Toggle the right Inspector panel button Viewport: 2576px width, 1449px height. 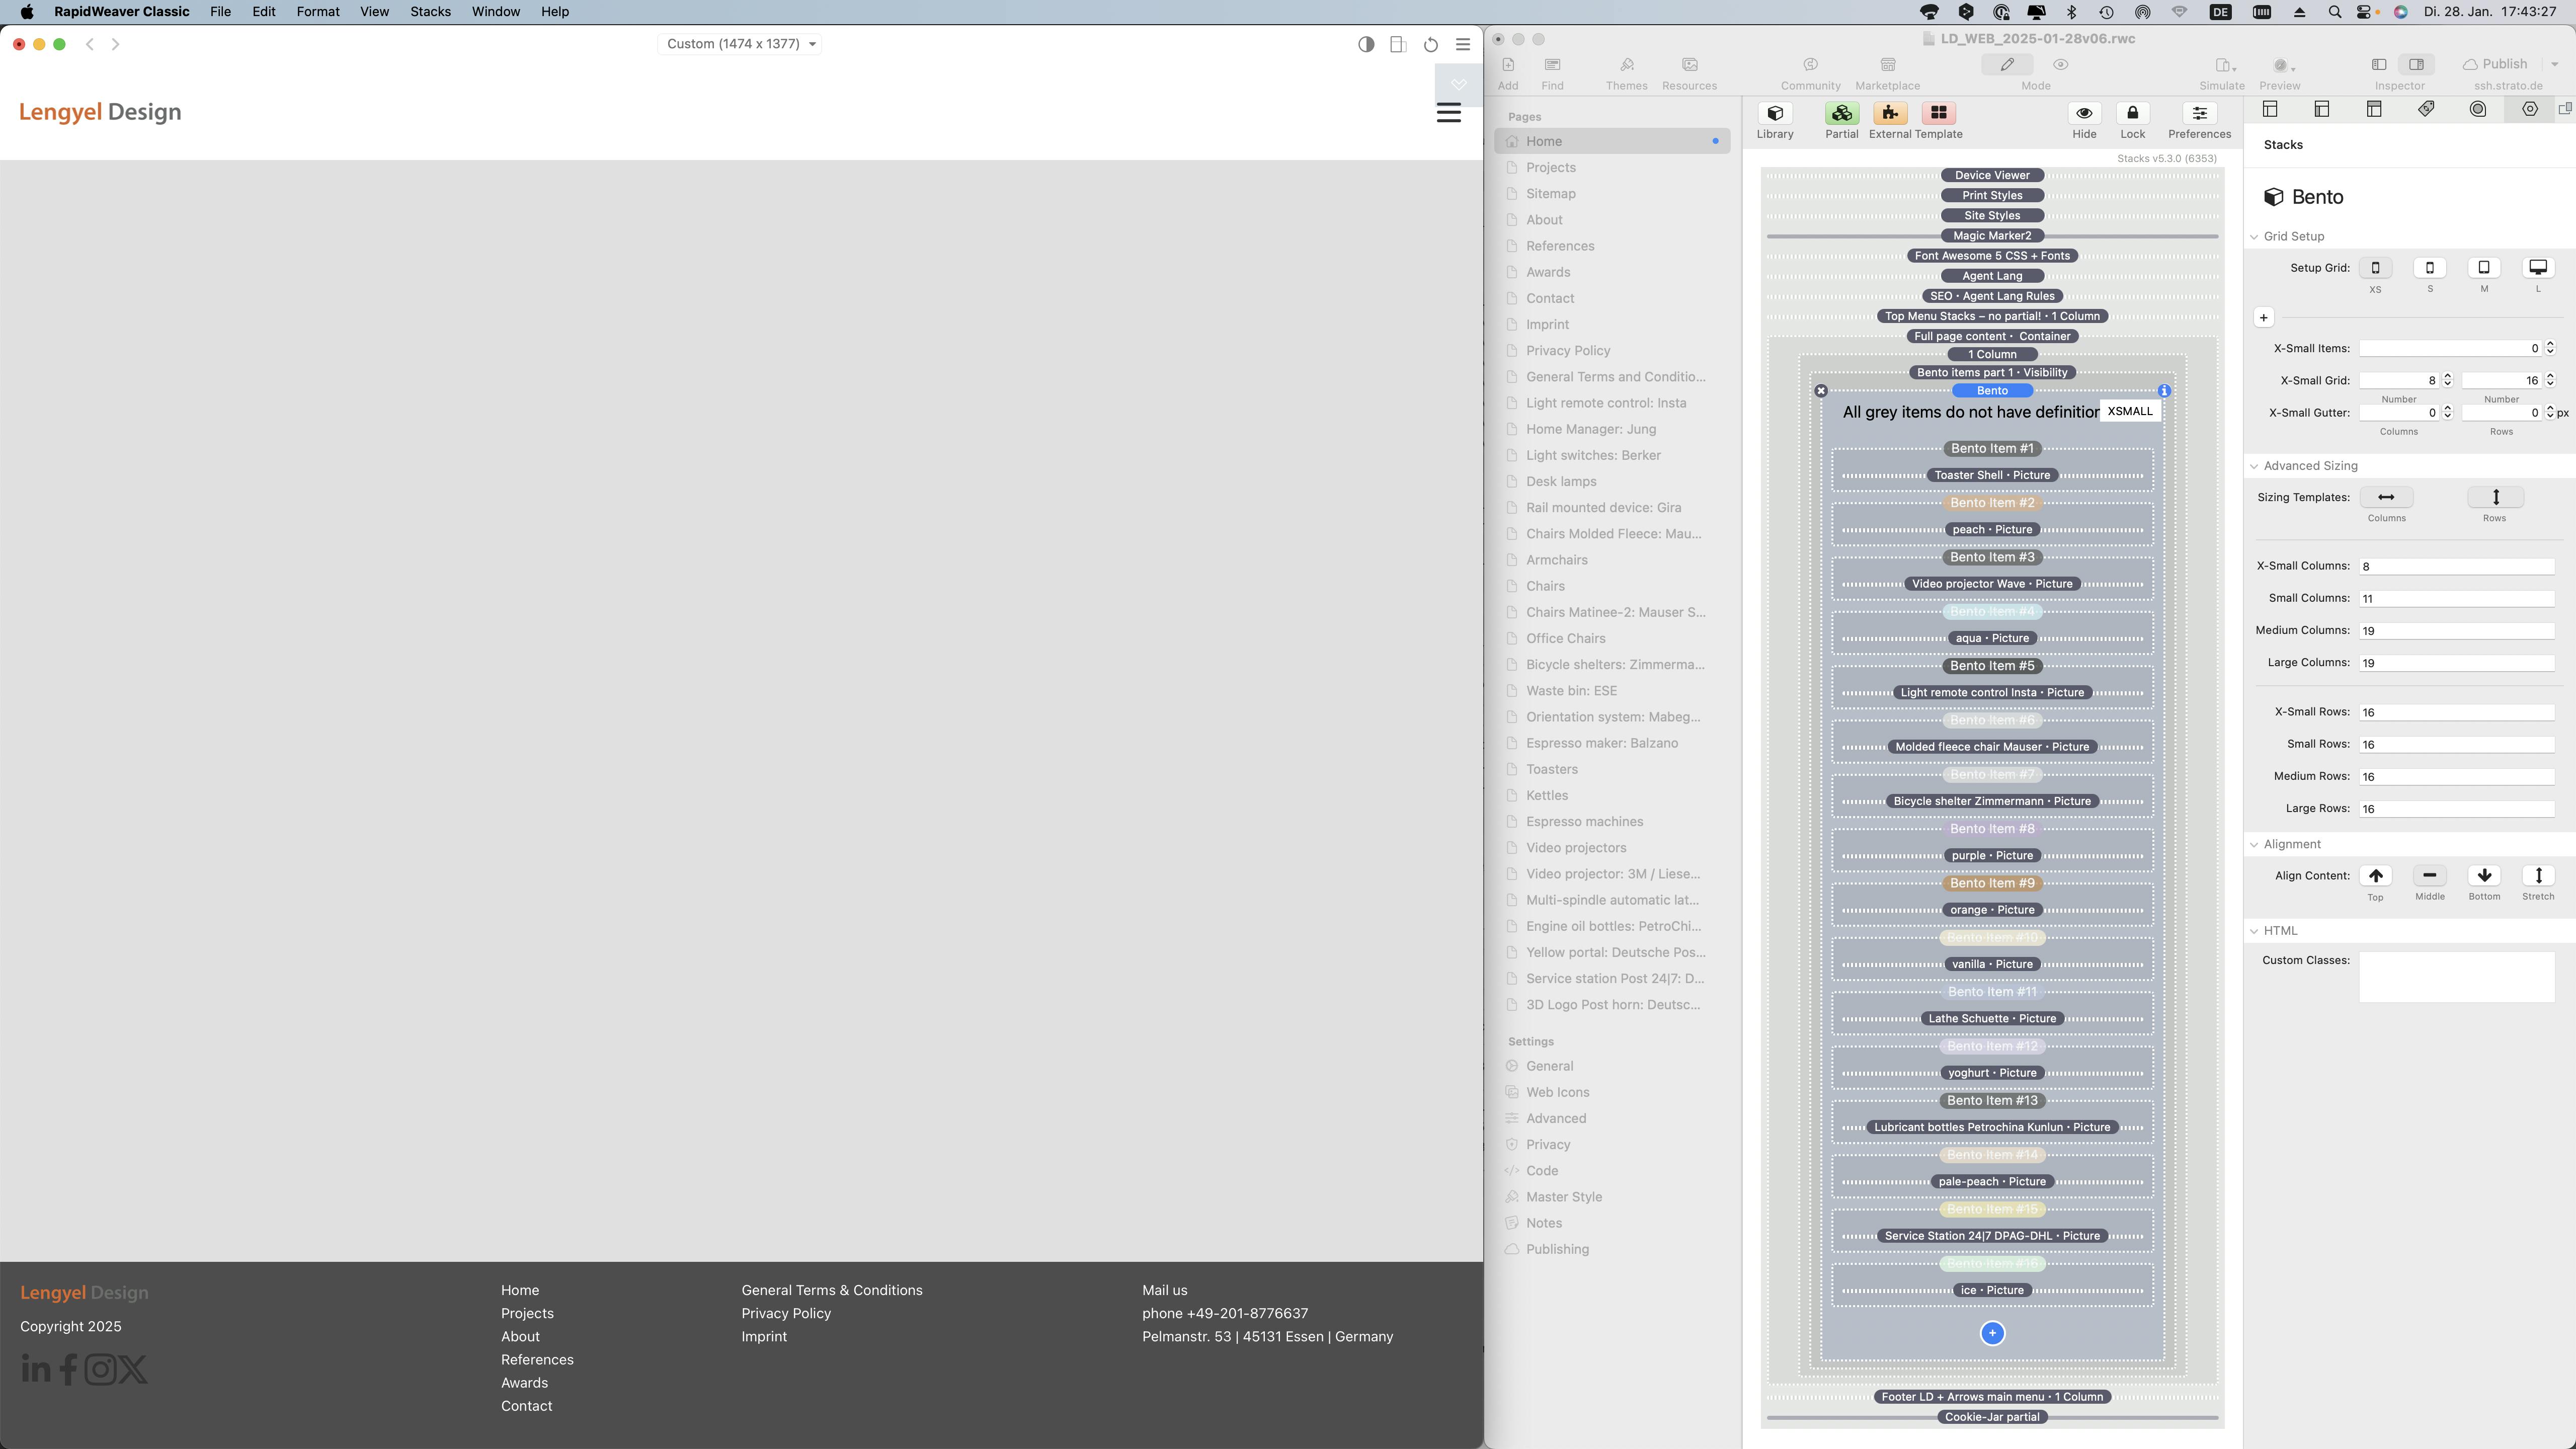2416,65
